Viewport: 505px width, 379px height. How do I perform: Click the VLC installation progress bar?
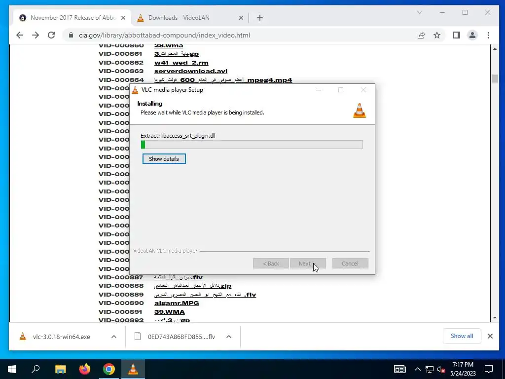(x=252, y=145)
